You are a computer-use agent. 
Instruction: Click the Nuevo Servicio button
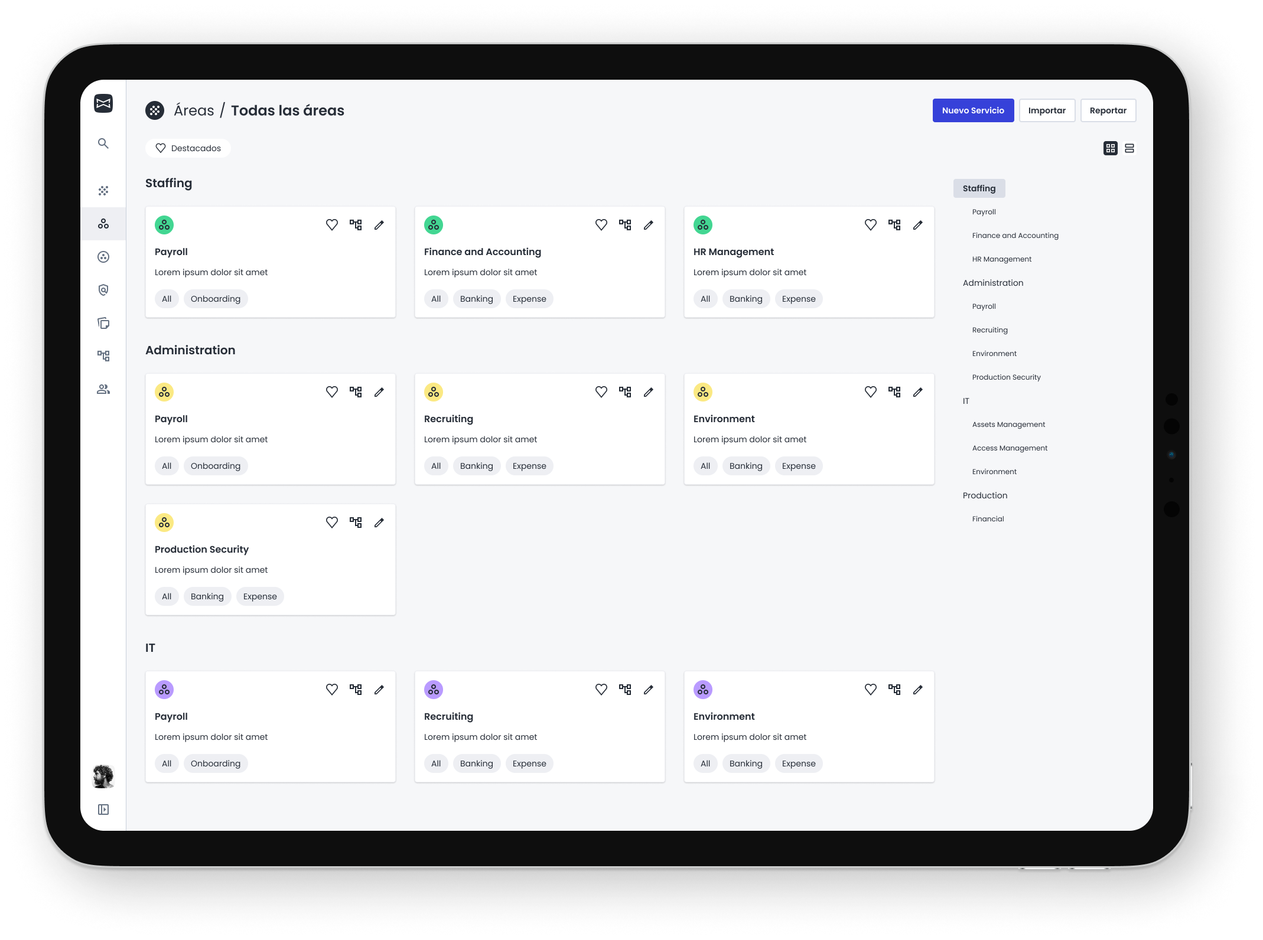pyautogui.click(x=973, y=110)
